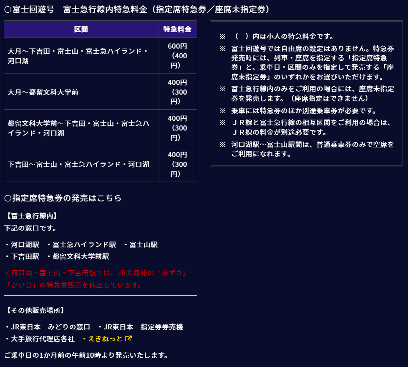Click the red あずさ・かいじ sales suspension notice

[95, 279]
